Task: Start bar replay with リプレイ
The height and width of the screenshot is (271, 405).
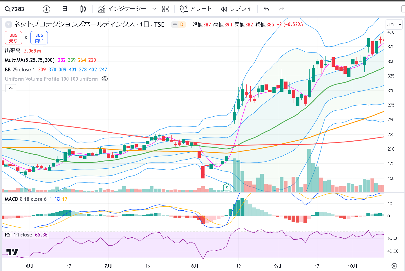Action: [236, 9]
